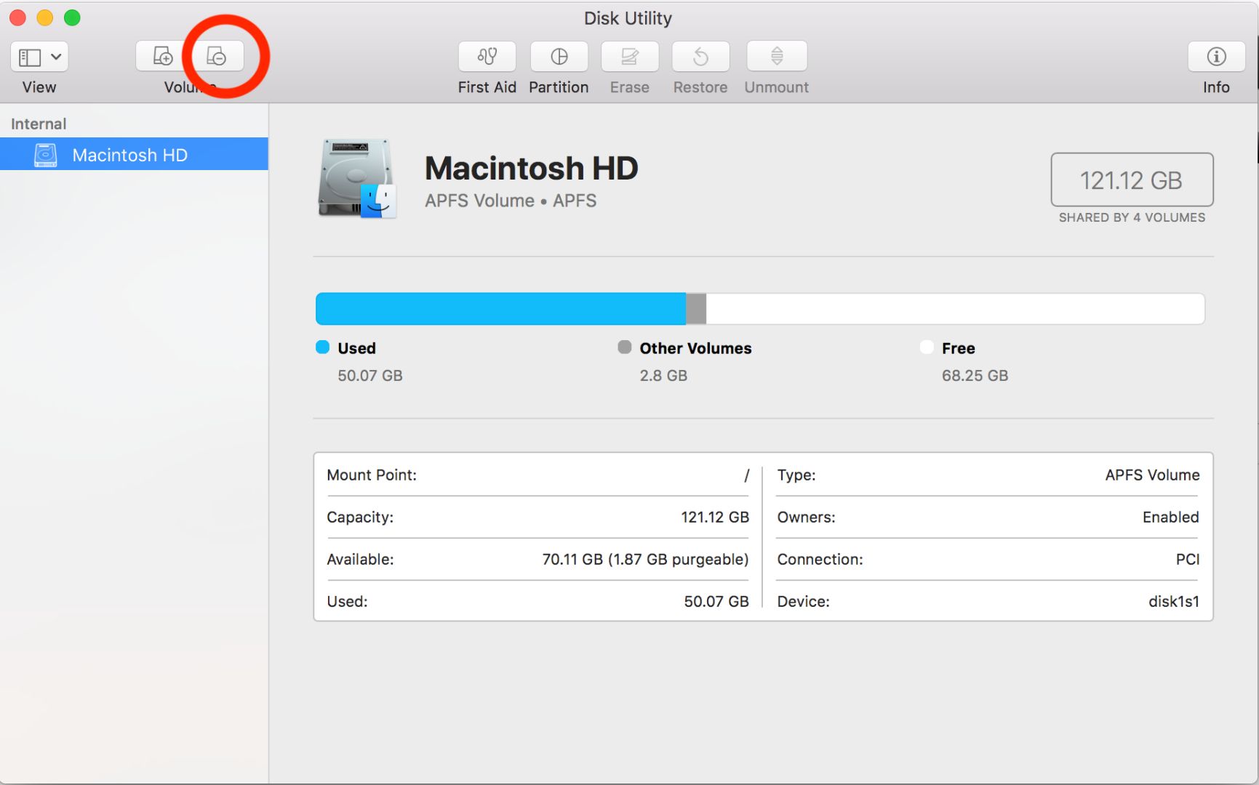The image size is (1259, 785).
Task: Click the blue Used legend dot
Action: click(x=323, y=347)
